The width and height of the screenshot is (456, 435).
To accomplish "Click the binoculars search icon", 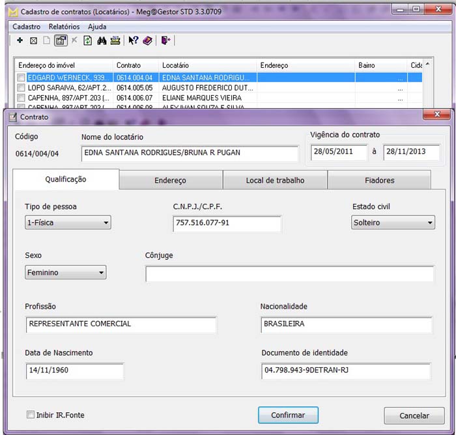I will click(102, 40).
